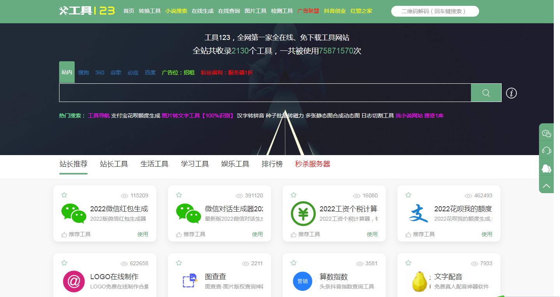Star the 微信对话生成器 tool card
The height and width of the screenshot is (297, 560).
(x=178, y=195)
